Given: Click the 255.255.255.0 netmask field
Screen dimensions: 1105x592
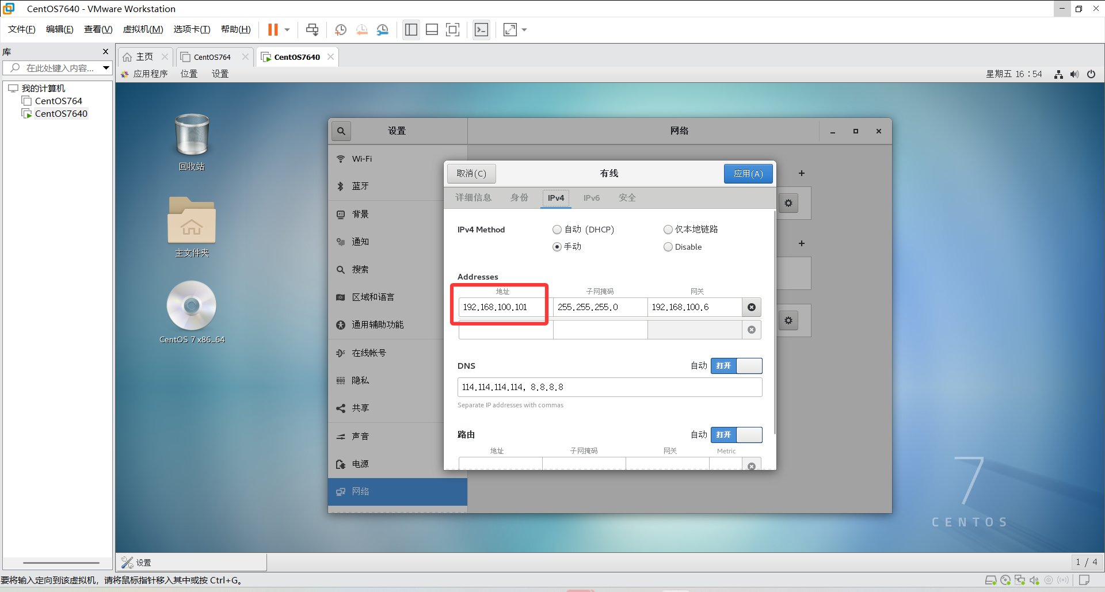Looking at the screenshot, I should point(600,307).
